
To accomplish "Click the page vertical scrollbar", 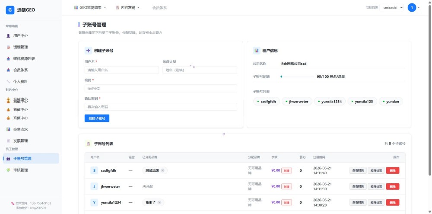I will 430,90.
